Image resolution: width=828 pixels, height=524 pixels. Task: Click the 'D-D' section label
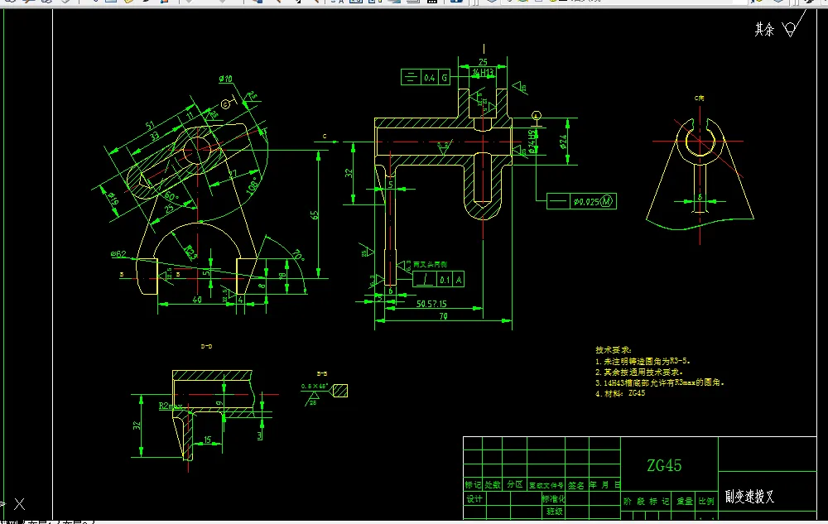(x=206, y=347)
